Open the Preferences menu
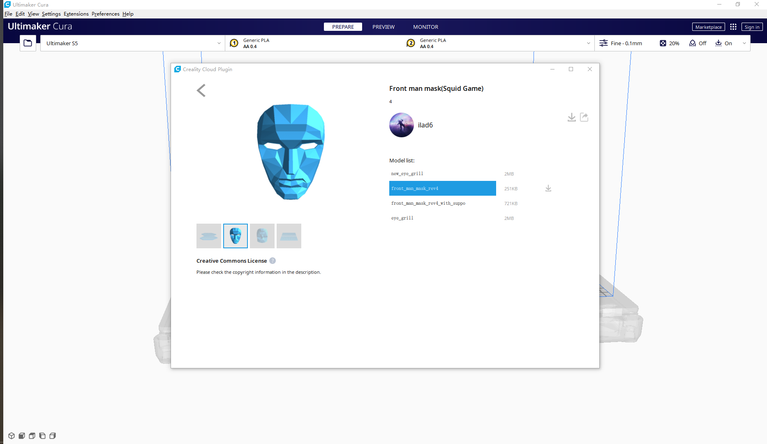Viewport: 767px width, 444px height. [105, 14]
